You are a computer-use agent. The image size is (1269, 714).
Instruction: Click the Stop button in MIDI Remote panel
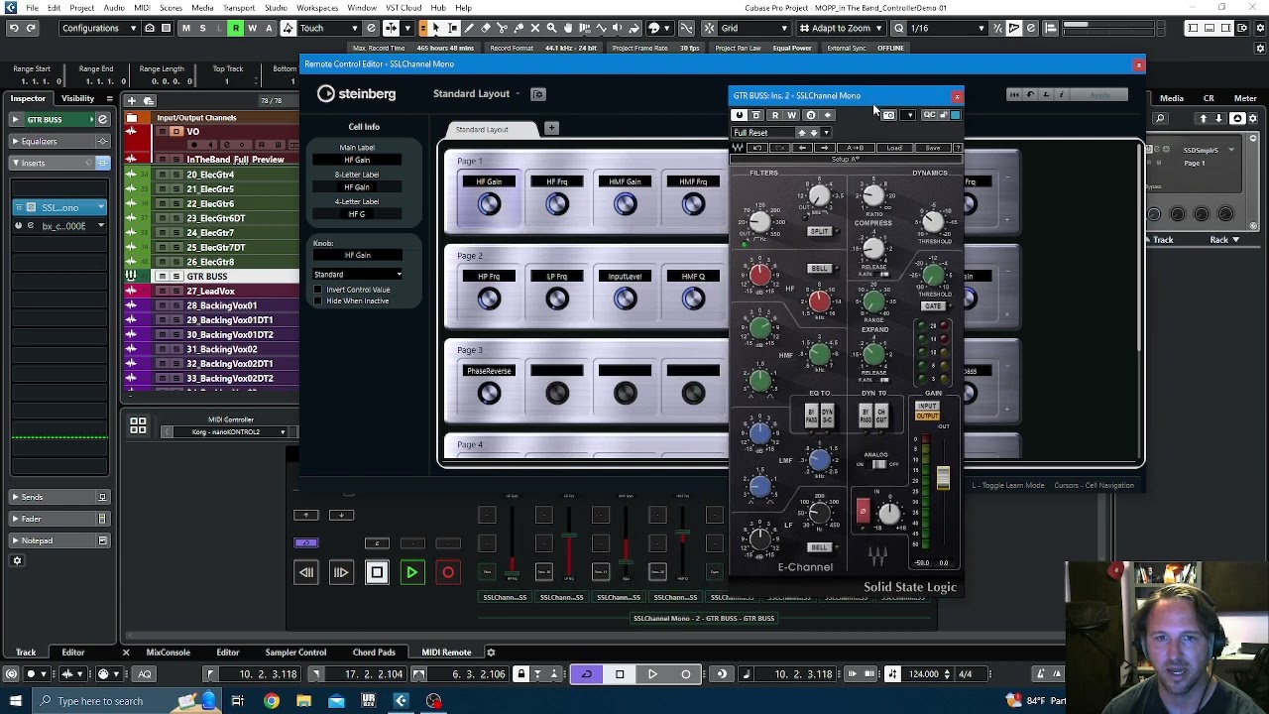pyautogui.click(x=377, y=572)
